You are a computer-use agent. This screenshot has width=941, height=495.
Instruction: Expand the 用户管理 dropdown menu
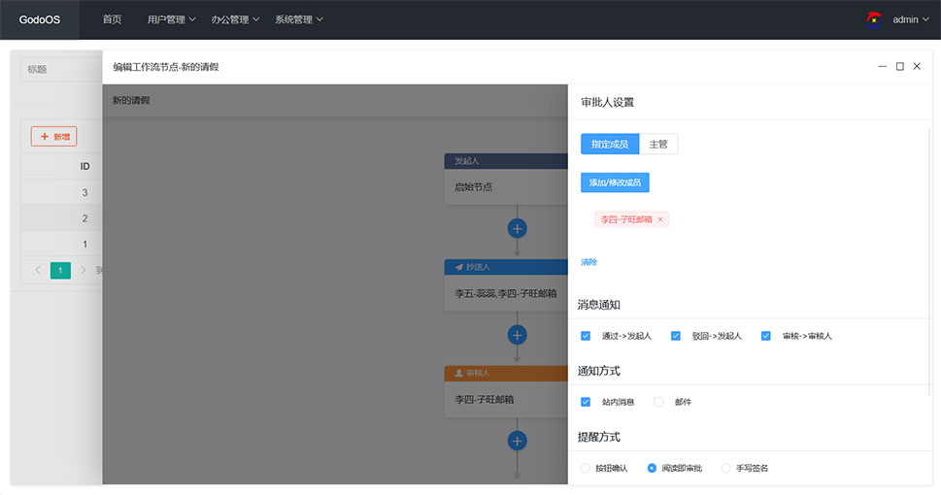click(171, 19)
